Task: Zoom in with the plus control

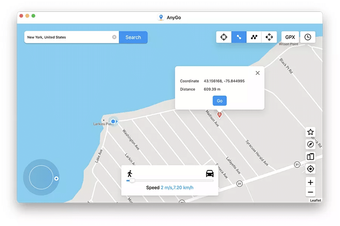Action: point(310,182)
